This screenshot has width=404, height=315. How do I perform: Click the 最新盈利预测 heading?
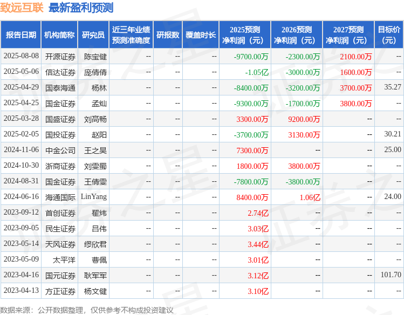81,8
